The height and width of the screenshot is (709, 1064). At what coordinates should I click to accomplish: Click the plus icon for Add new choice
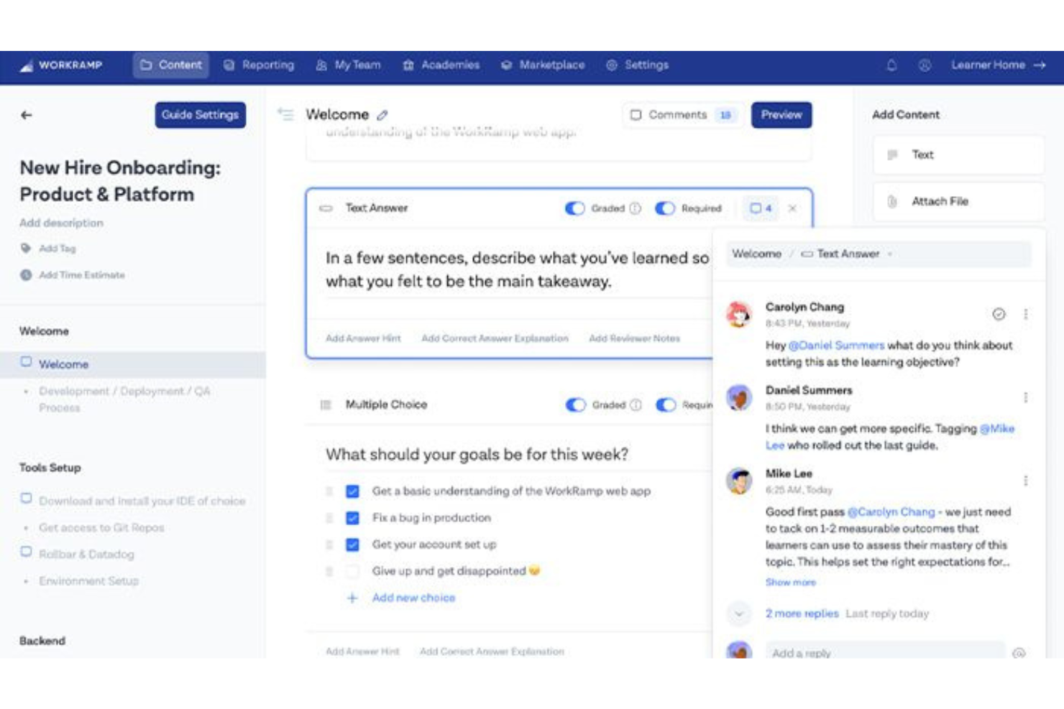[x=352, y=598]
